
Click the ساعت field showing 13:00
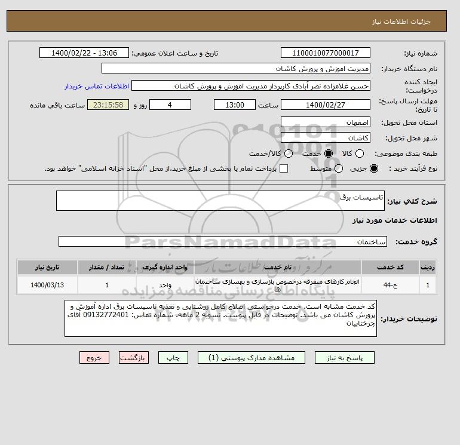pyautogui.click(x=235, y=105)
